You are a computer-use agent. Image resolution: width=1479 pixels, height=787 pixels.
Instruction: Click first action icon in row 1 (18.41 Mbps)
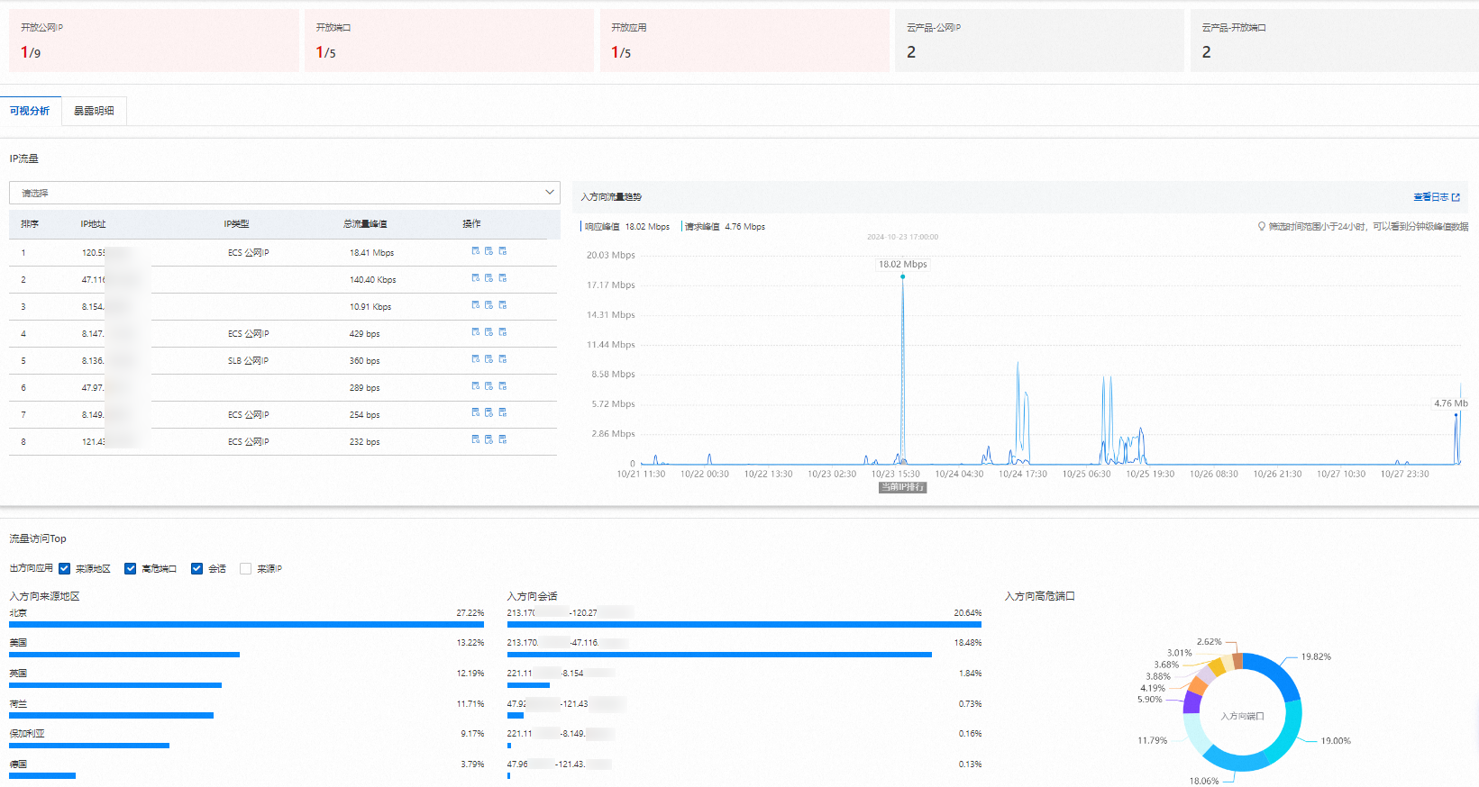[x=476, y=251]
